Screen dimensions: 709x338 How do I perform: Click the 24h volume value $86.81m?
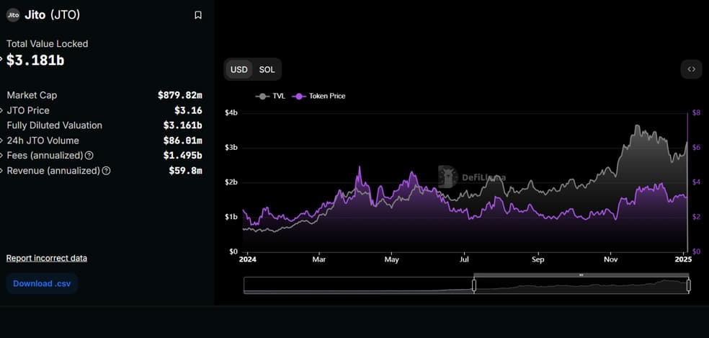pos(183,141)
